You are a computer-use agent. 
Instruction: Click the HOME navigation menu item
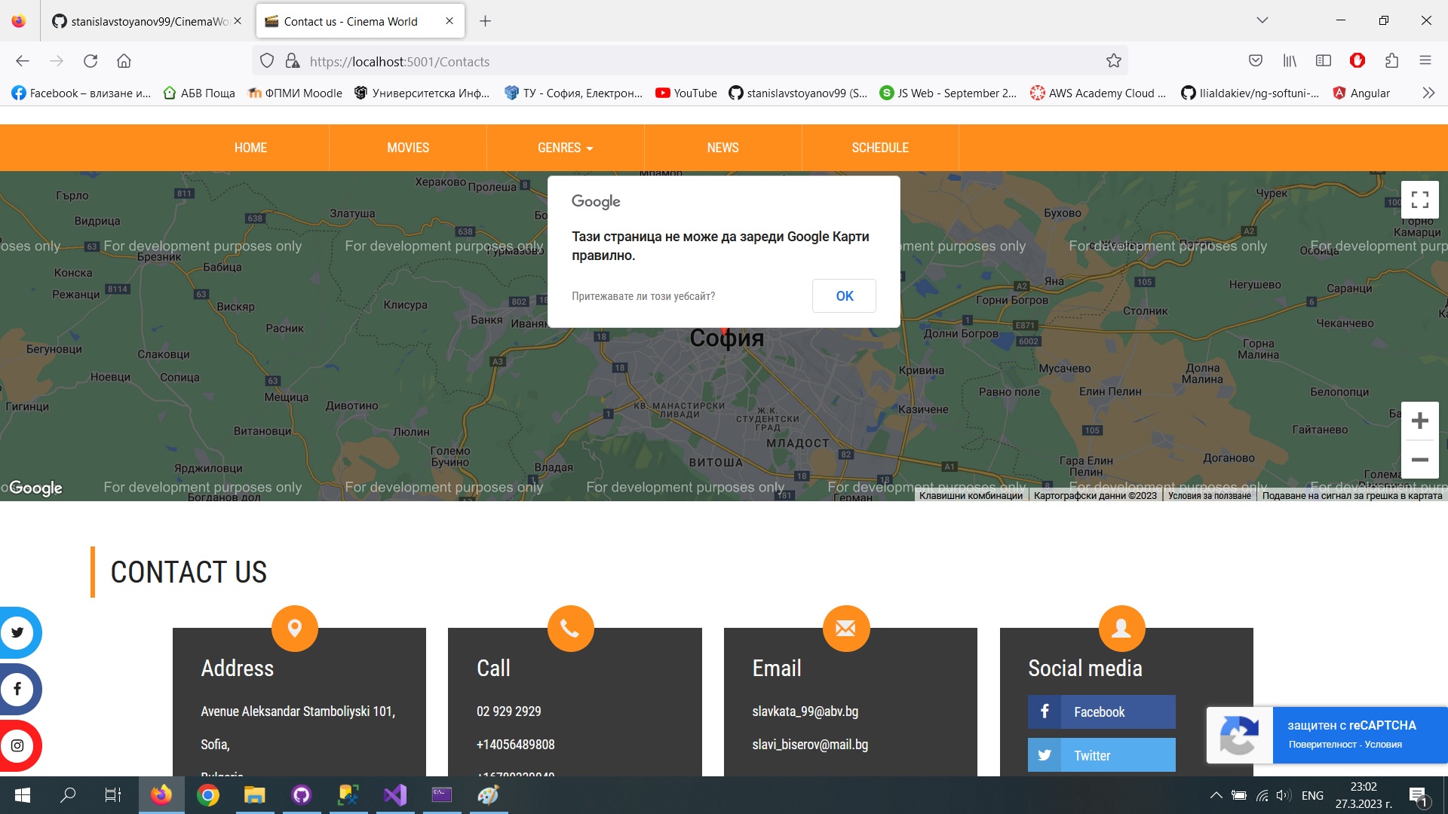[x=250, y=147]
